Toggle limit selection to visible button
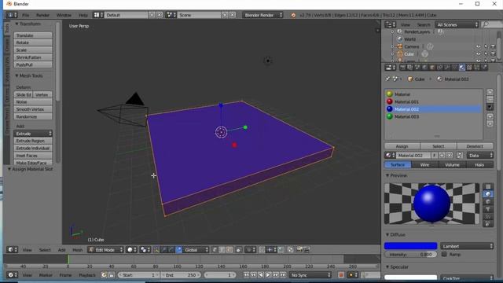The height and width of the screenshot is (283, 503). 239,250
